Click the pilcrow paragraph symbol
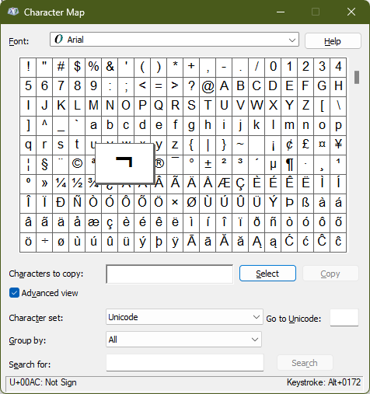 [x=289, y=164]
